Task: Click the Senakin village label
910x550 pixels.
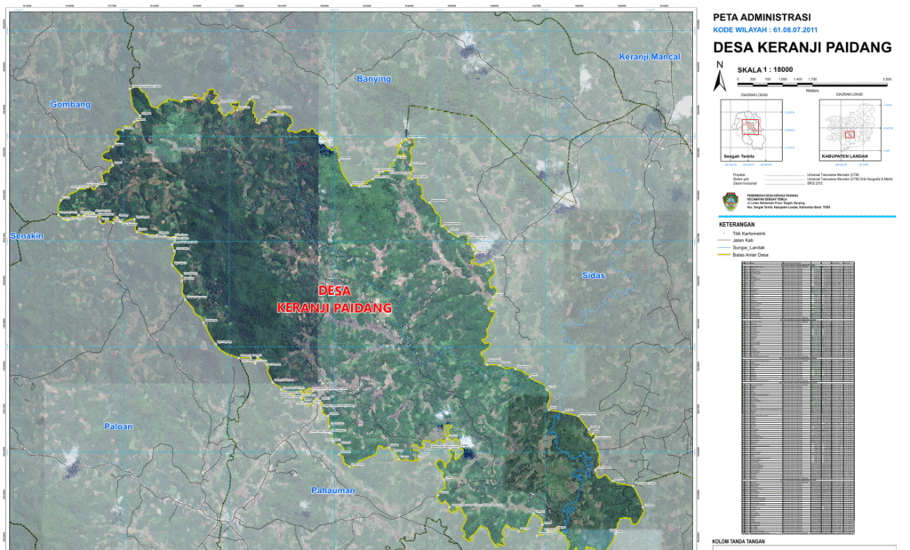Action: (x=27, y=236)
